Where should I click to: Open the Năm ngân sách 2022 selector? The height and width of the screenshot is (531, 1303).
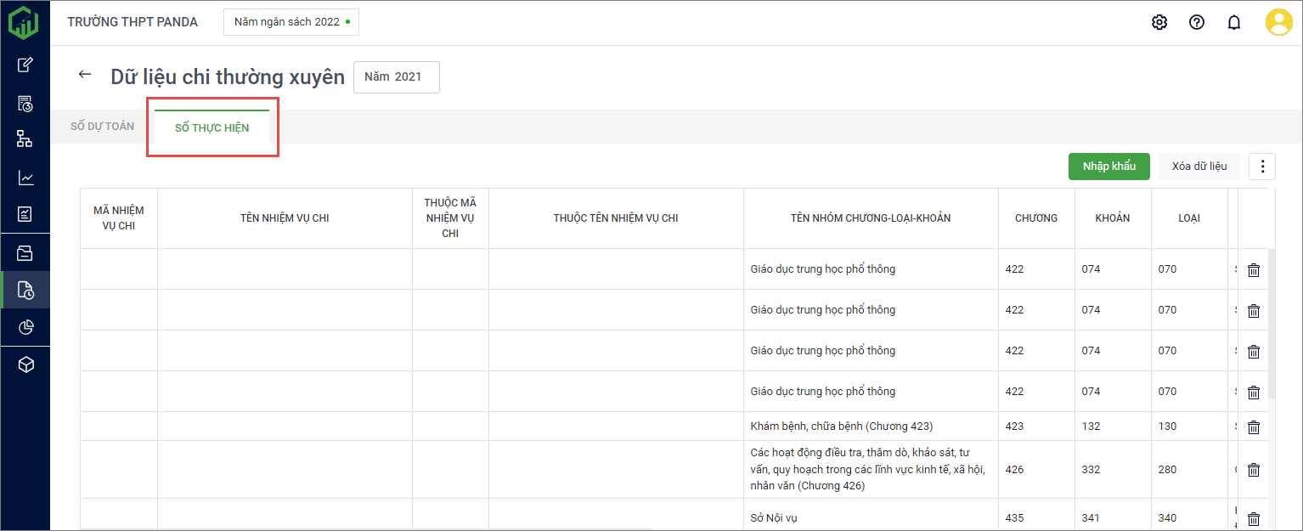290,22
